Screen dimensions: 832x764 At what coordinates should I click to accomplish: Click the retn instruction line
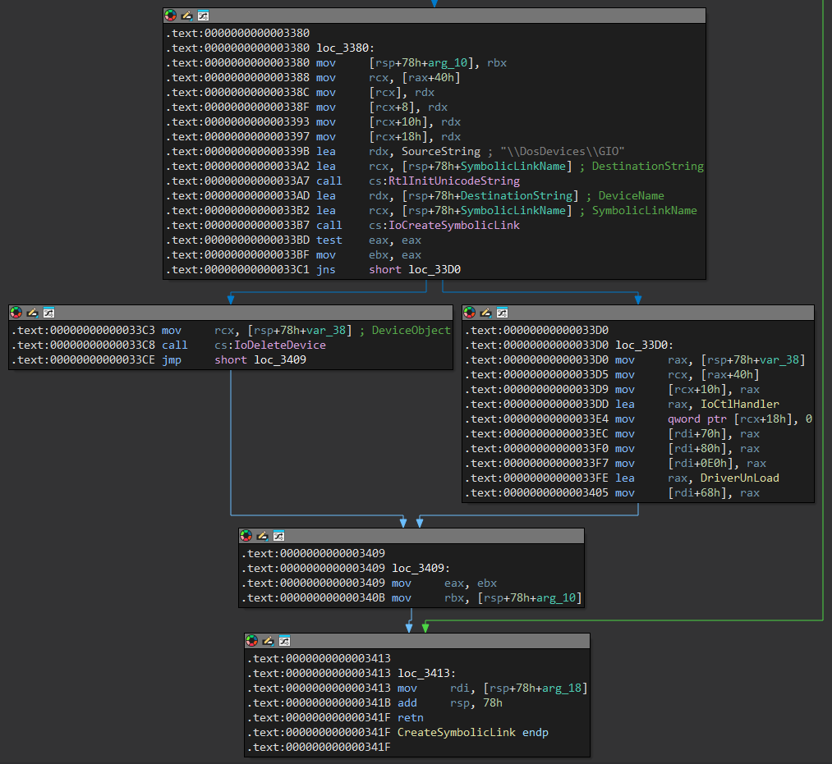(411, 717)
